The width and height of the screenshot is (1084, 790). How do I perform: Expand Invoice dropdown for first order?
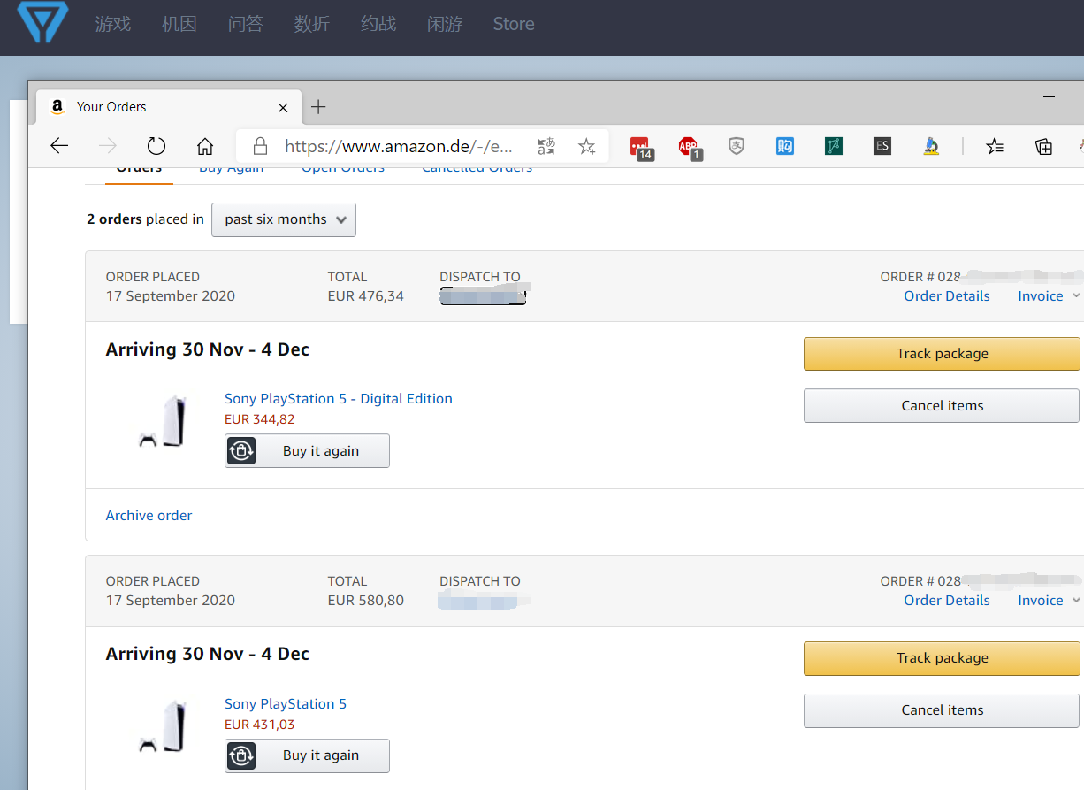coord(1049,296)
